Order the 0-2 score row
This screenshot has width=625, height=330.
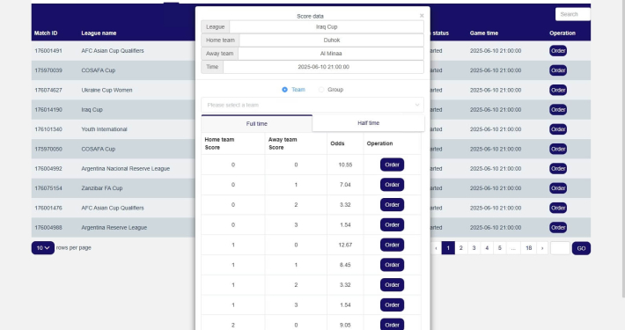point(392,204)
